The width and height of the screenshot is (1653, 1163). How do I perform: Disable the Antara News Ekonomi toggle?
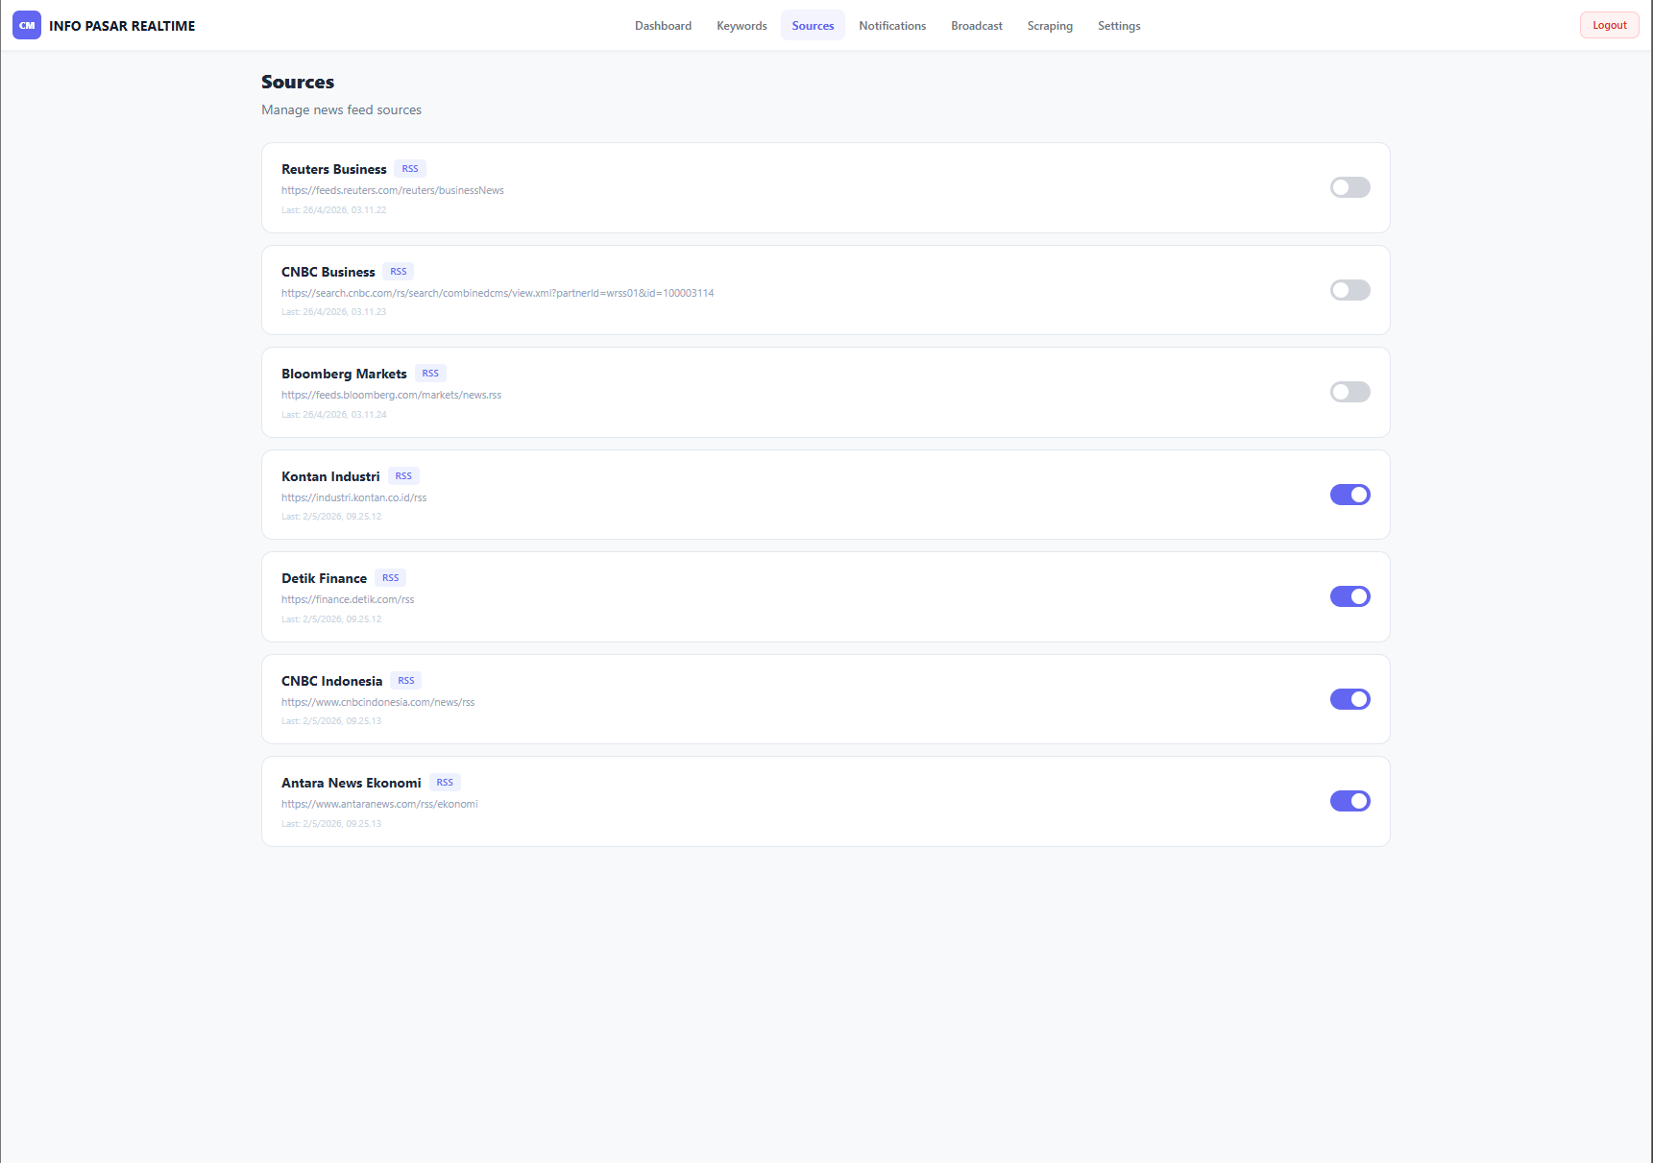tap(1349, 801)
